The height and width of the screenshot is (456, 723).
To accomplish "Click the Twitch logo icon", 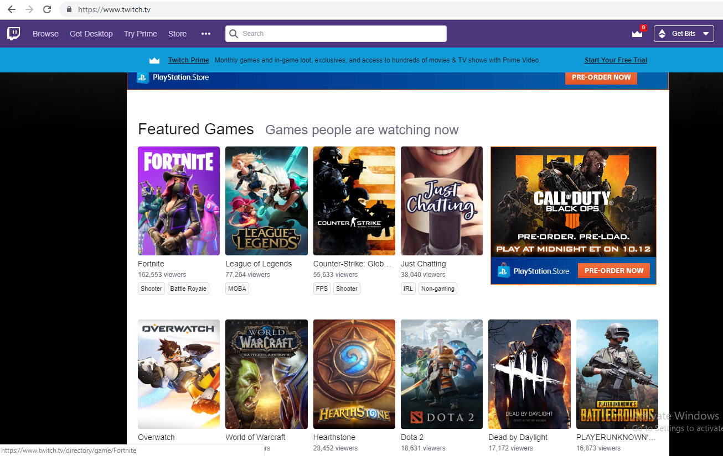I will (14, 34).
